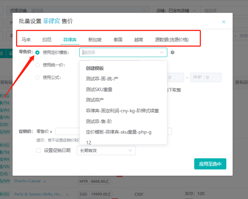This screenshot has height=199, width=248.
Task: Enable the 设置促销日期 checkbox
Action: pos(39,150)
